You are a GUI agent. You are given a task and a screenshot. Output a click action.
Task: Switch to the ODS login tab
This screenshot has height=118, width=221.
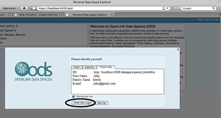pos(77,67)
